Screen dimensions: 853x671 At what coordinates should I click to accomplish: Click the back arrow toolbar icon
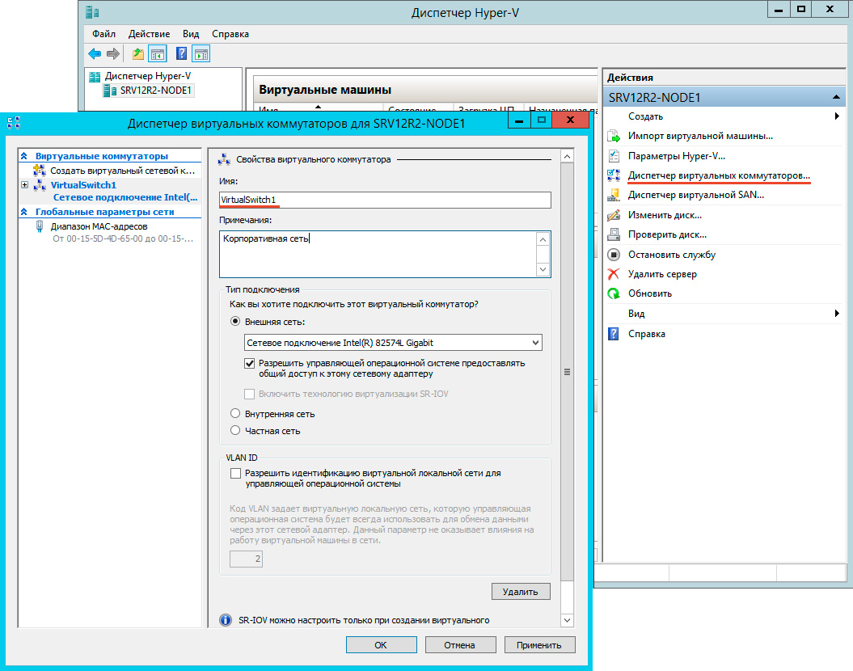click(x=95, y=53)
